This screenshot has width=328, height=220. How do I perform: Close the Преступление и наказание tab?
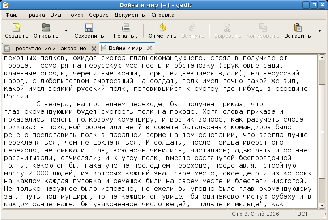click(x=94, y=49)
